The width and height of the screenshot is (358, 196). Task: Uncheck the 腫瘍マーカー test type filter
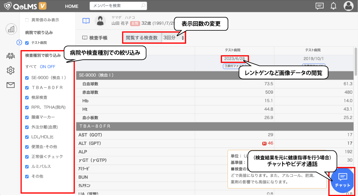(x=27, y=117)
